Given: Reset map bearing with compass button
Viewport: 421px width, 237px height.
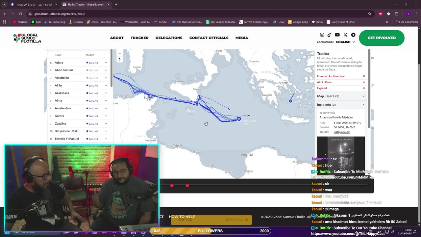Looking at the screenshot, I should (119, 59).
